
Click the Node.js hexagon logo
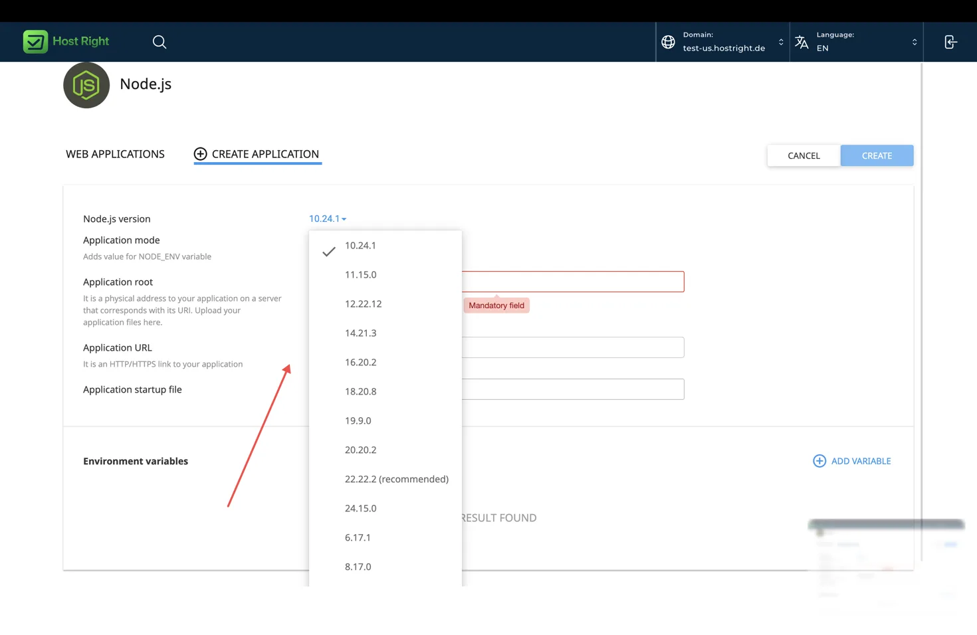tap(86, 85)
